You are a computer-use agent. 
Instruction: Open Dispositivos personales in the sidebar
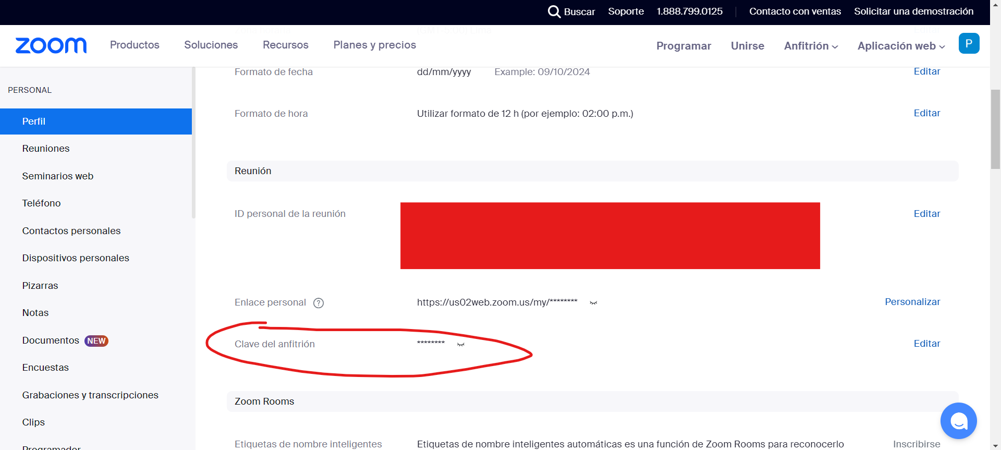coord(76,258)
